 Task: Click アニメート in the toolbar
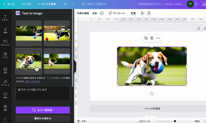pos(117,13)
